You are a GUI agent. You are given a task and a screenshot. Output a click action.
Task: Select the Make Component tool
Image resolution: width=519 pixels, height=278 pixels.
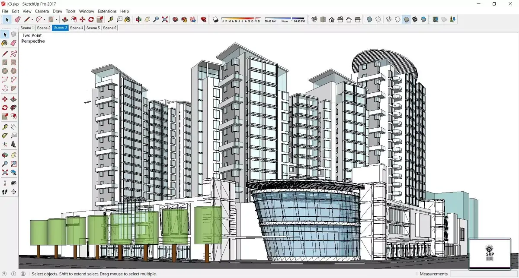point(13,34)
